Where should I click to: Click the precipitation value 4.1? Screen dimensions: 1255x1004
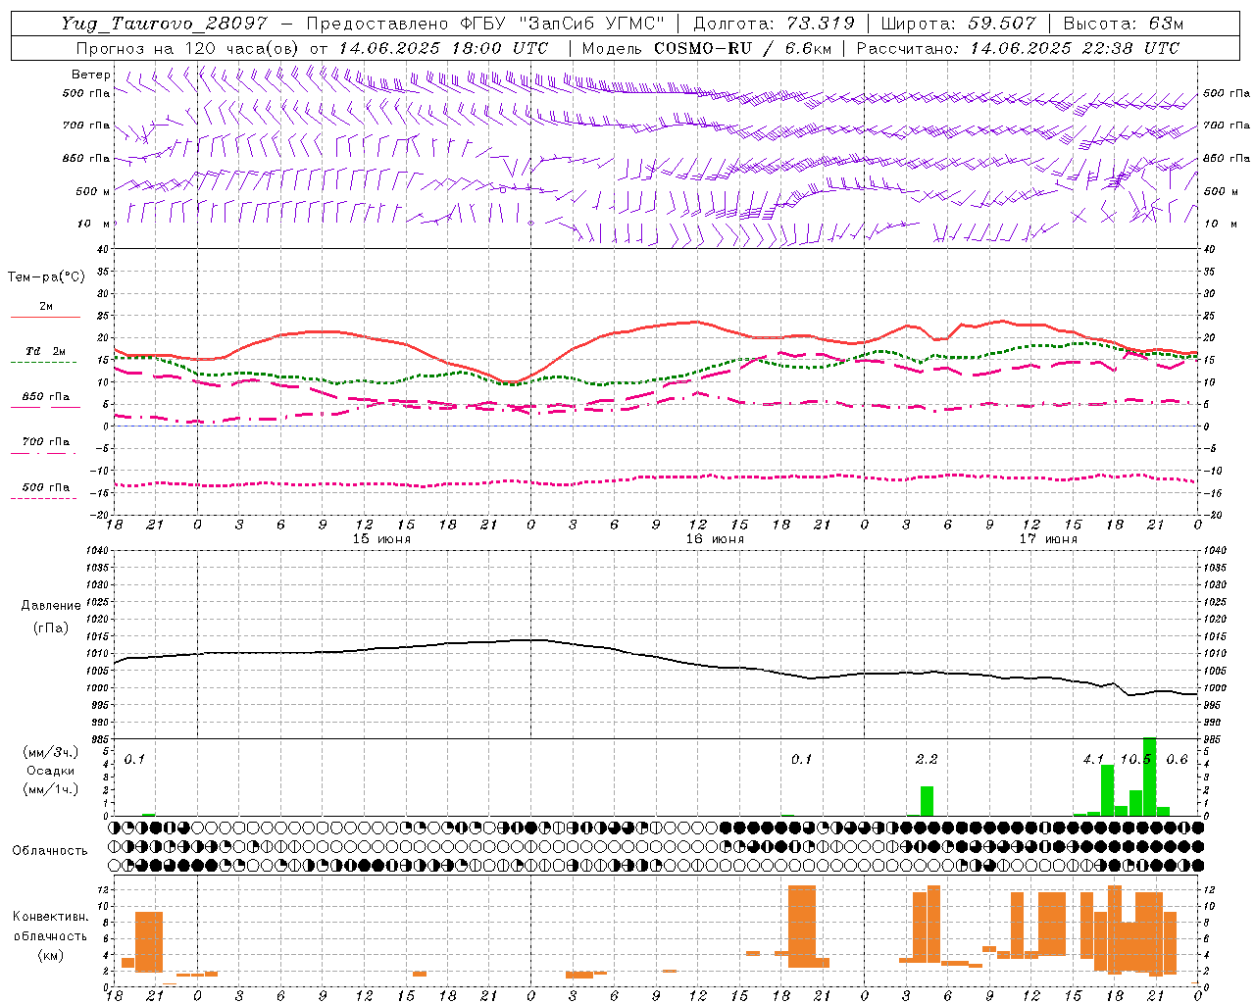coord(1093,760)
